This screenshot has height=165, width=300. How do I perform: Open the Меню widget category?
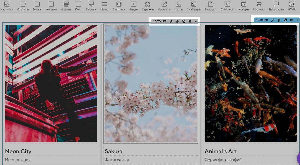[104, 6]
